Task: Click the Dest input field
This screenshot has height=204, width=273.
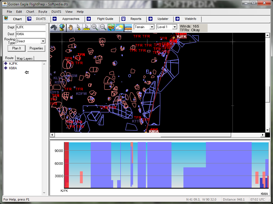Action: click(x=31, y=34)
